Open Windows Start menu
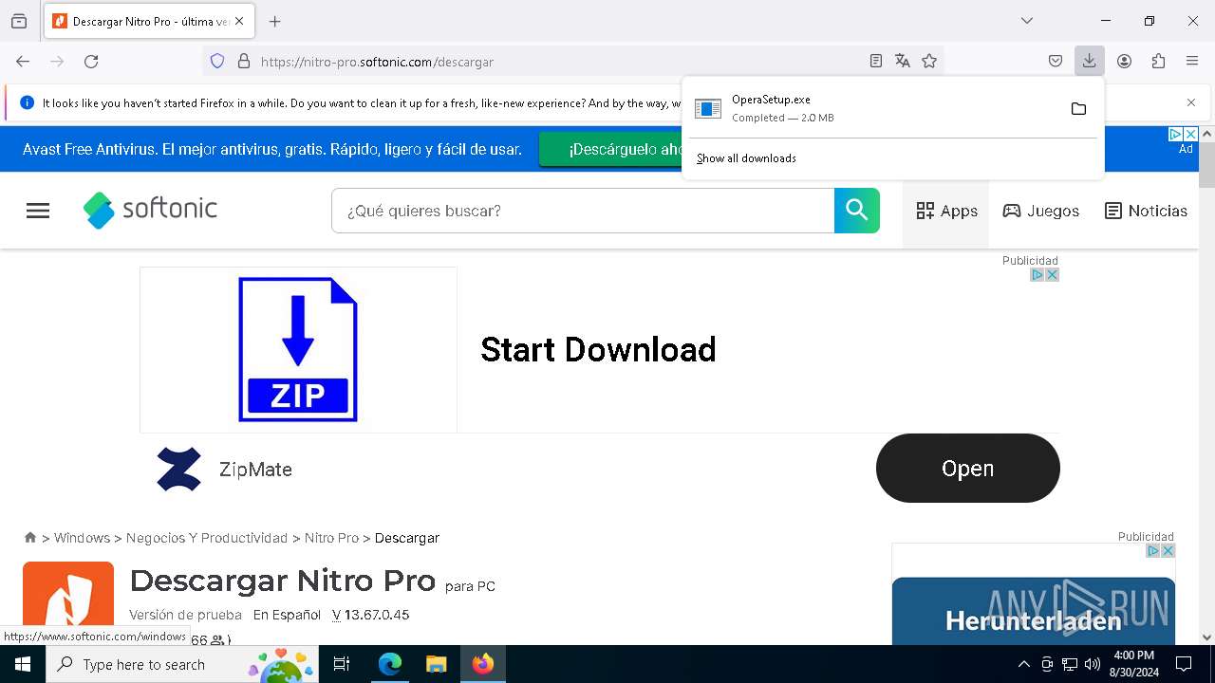The width and height of the screenshot is (1215, 683). point(23,664)
